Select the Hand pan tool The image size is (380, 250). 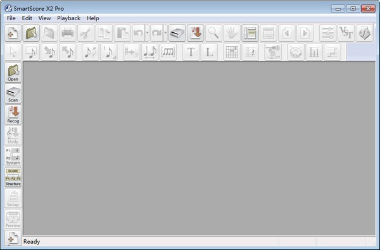coord(232,33)
